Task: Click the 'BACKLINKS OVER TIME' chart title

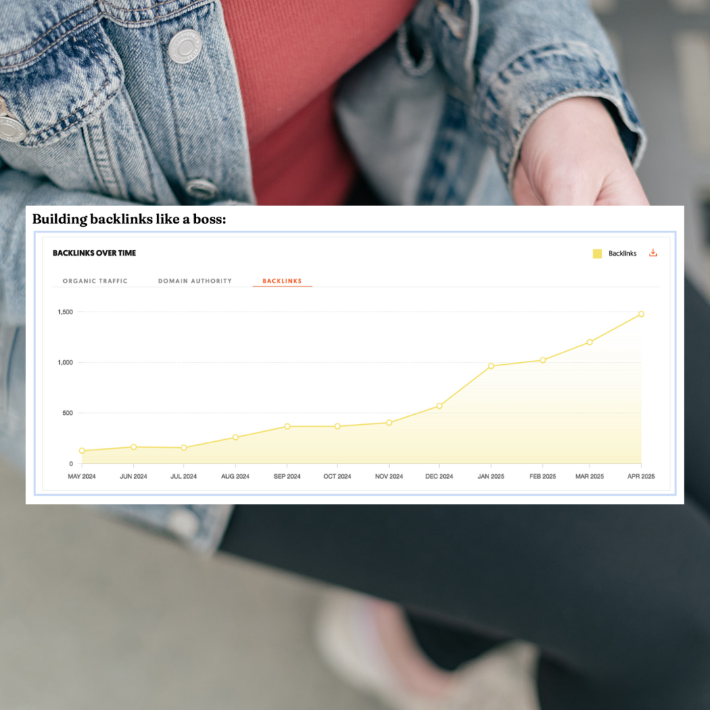Action: [x=94, y=252]
